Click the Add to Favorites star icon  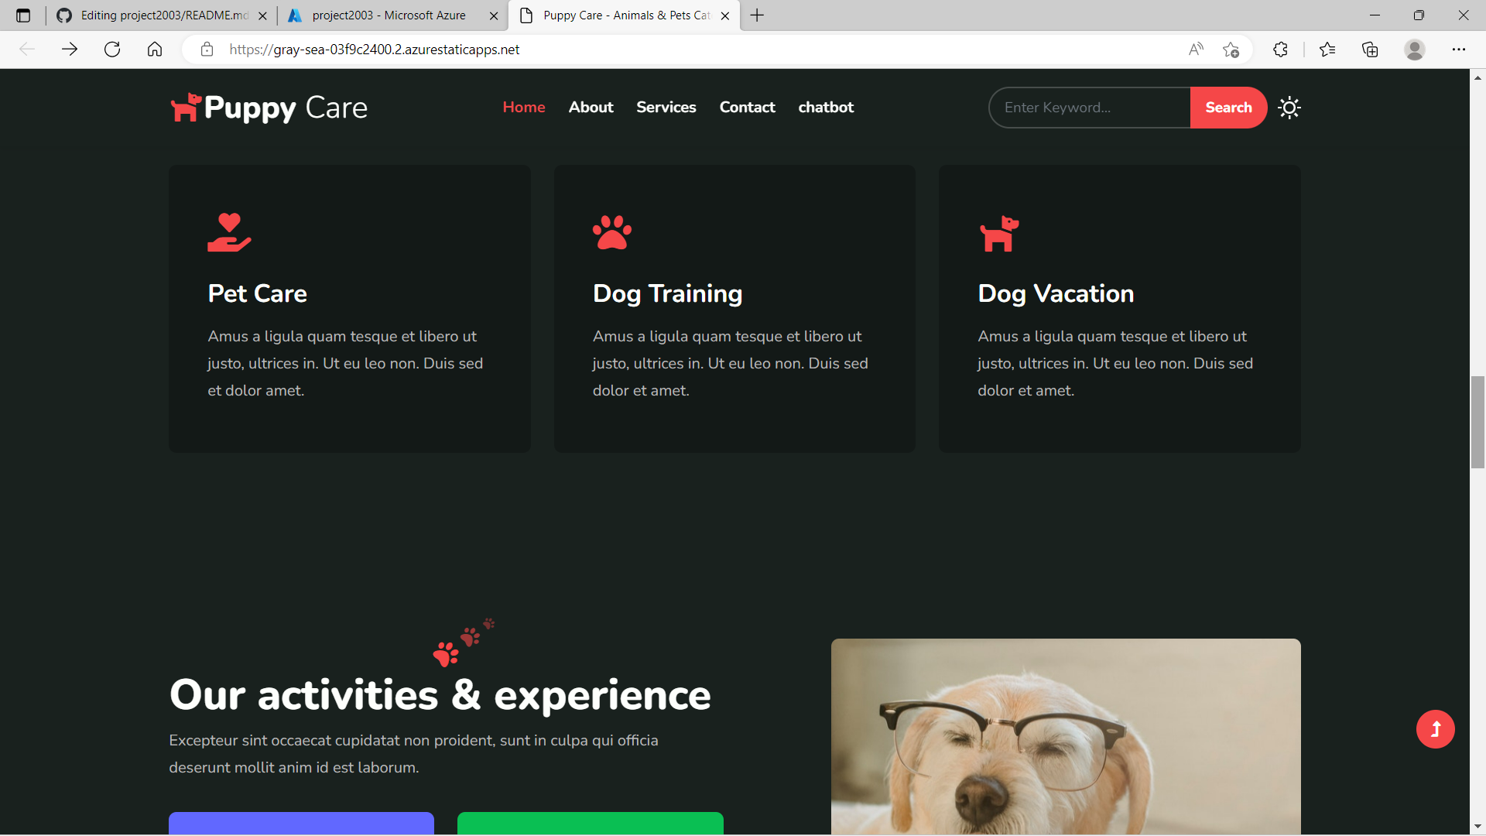[x=1231, y=49]
